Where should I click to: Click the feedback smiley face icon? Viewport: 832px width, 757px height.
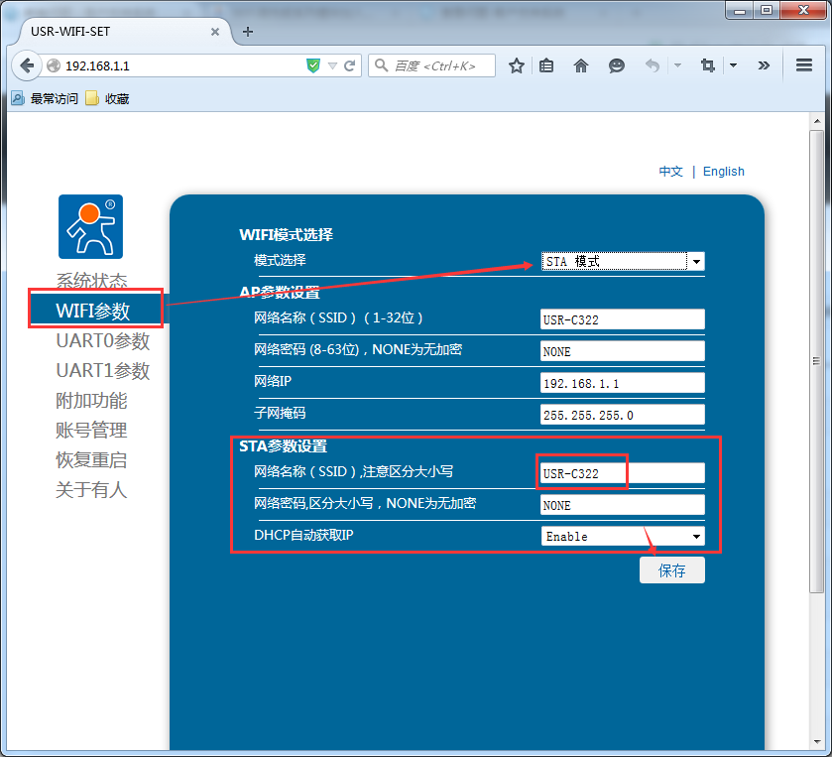616,65
